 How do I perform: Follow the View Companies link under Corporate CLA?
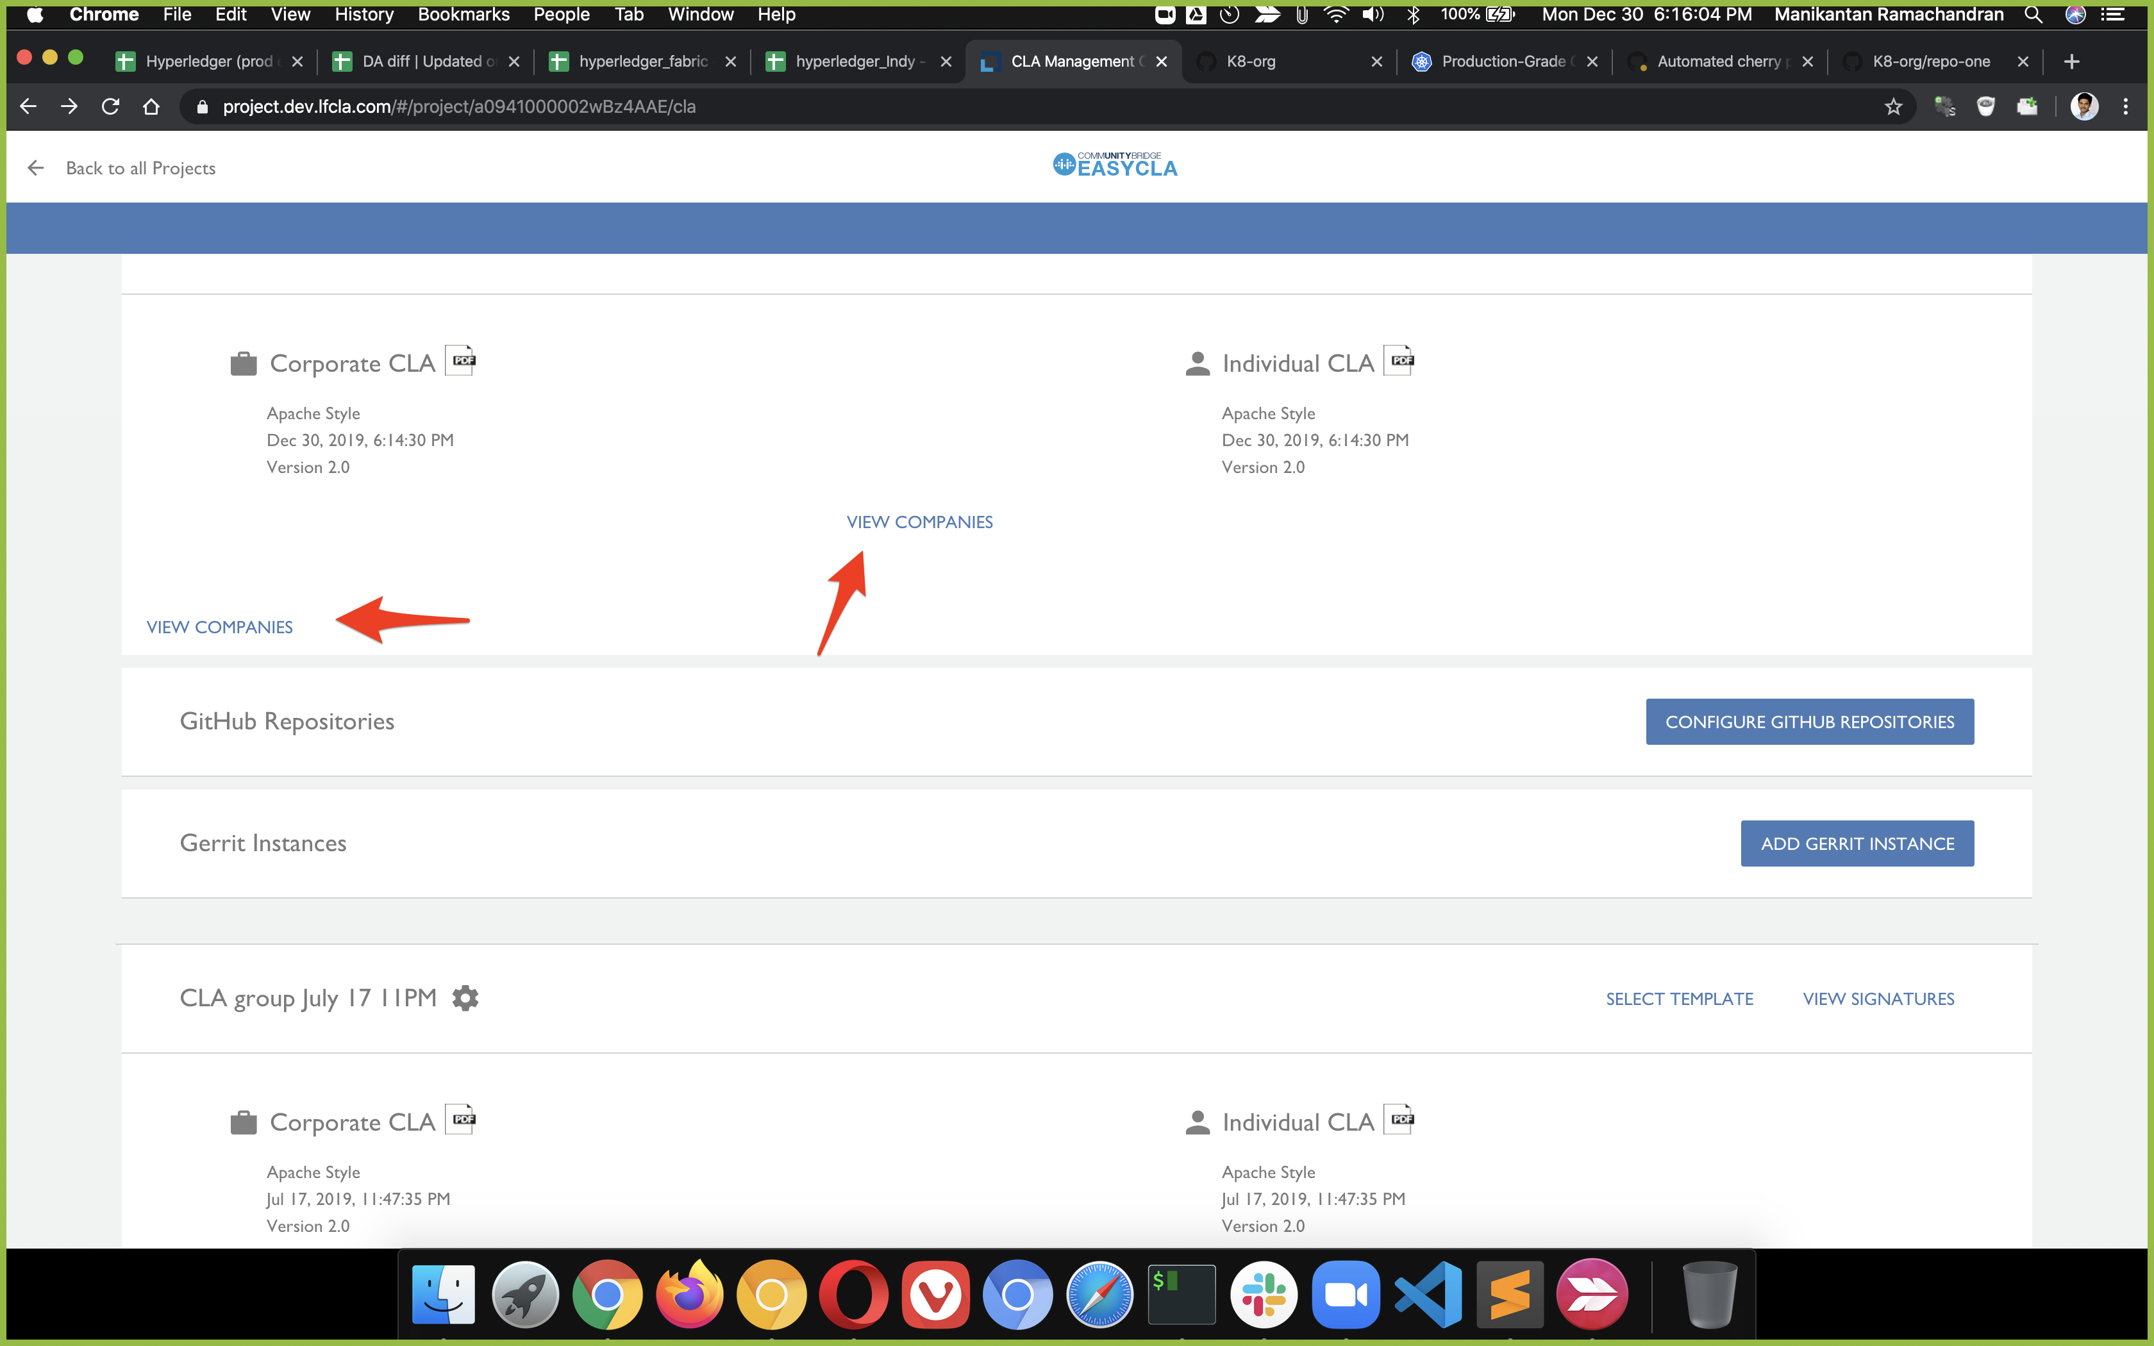219,626
